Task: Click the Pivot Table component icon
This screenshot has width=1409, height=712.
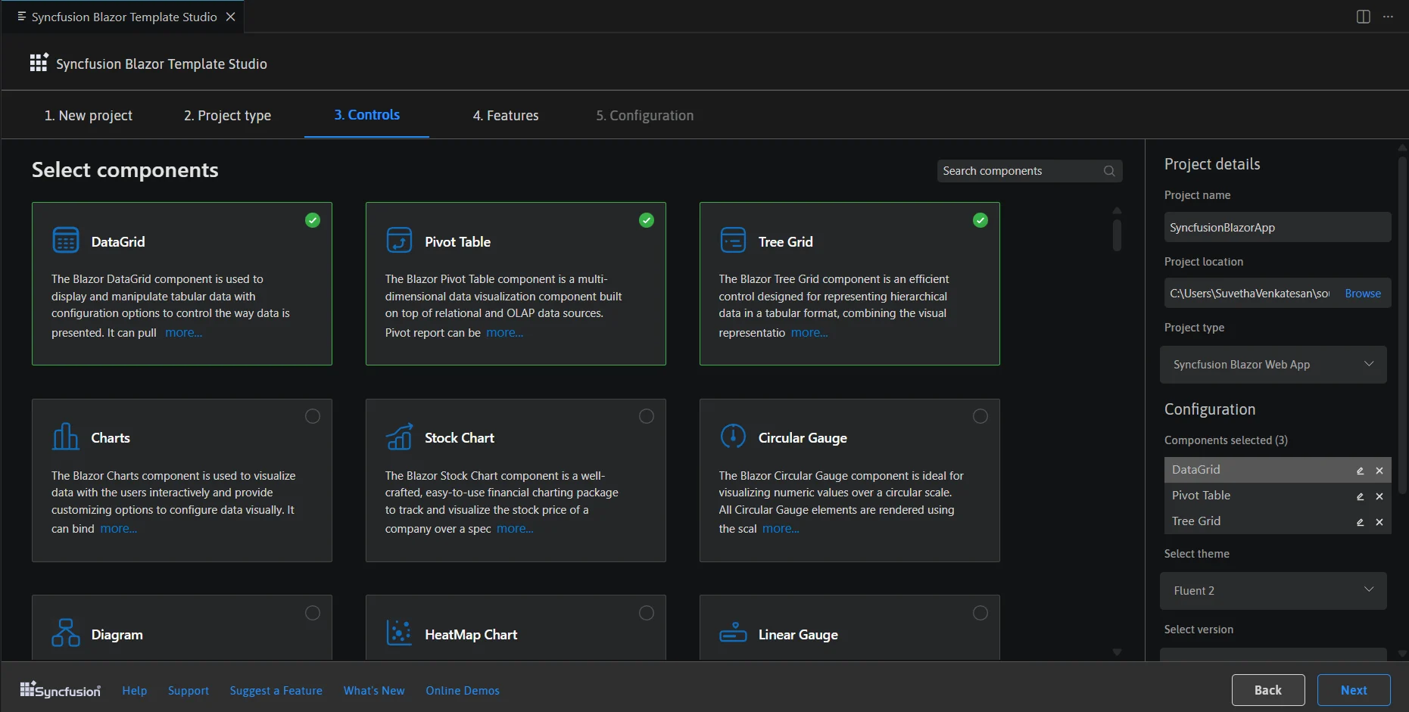Action: pos(399,240)
